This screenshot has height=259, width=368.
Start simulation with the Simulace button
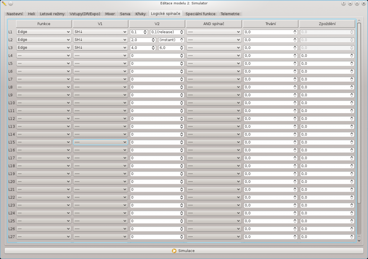click(x=184, y=251)
